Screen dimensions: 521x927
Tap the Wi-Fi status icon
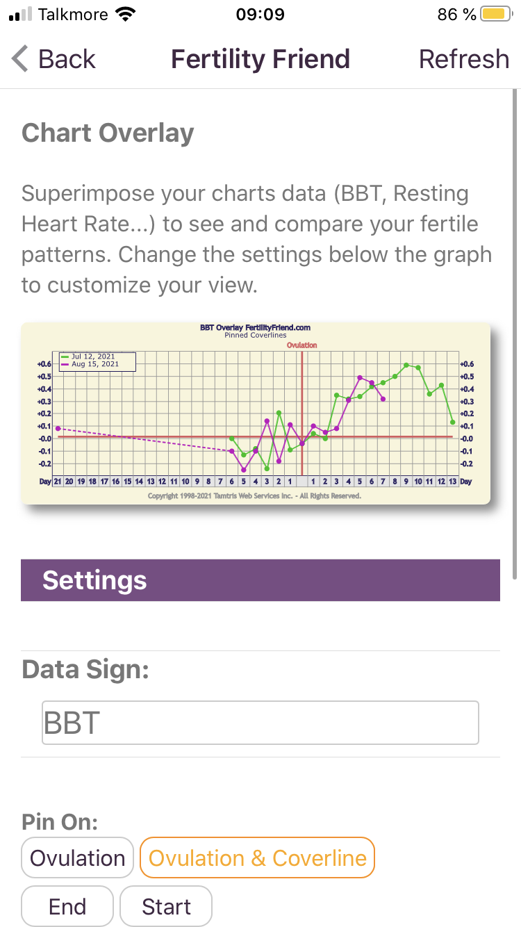pyautogui.click(x=126, y=15)
